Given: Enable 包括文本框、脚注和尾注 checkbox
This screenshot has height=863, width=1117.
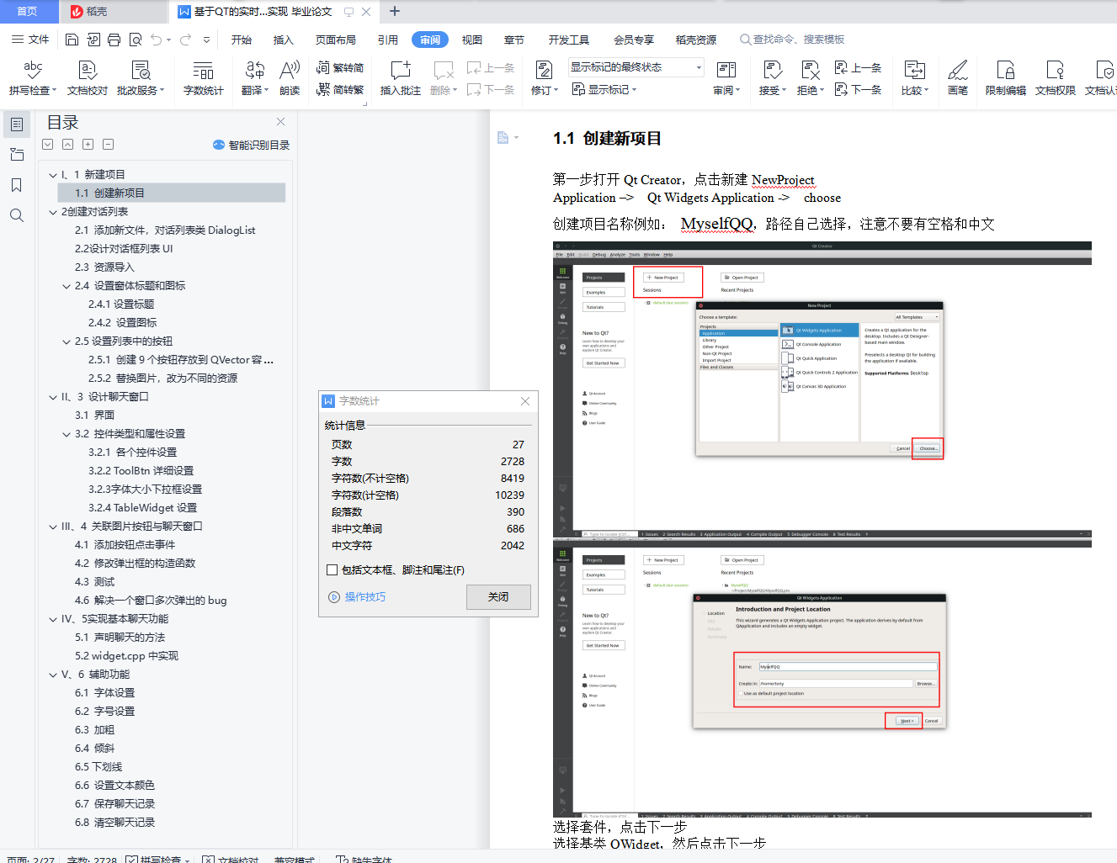Looking at the screenshot, I should (x=332, y=570).
